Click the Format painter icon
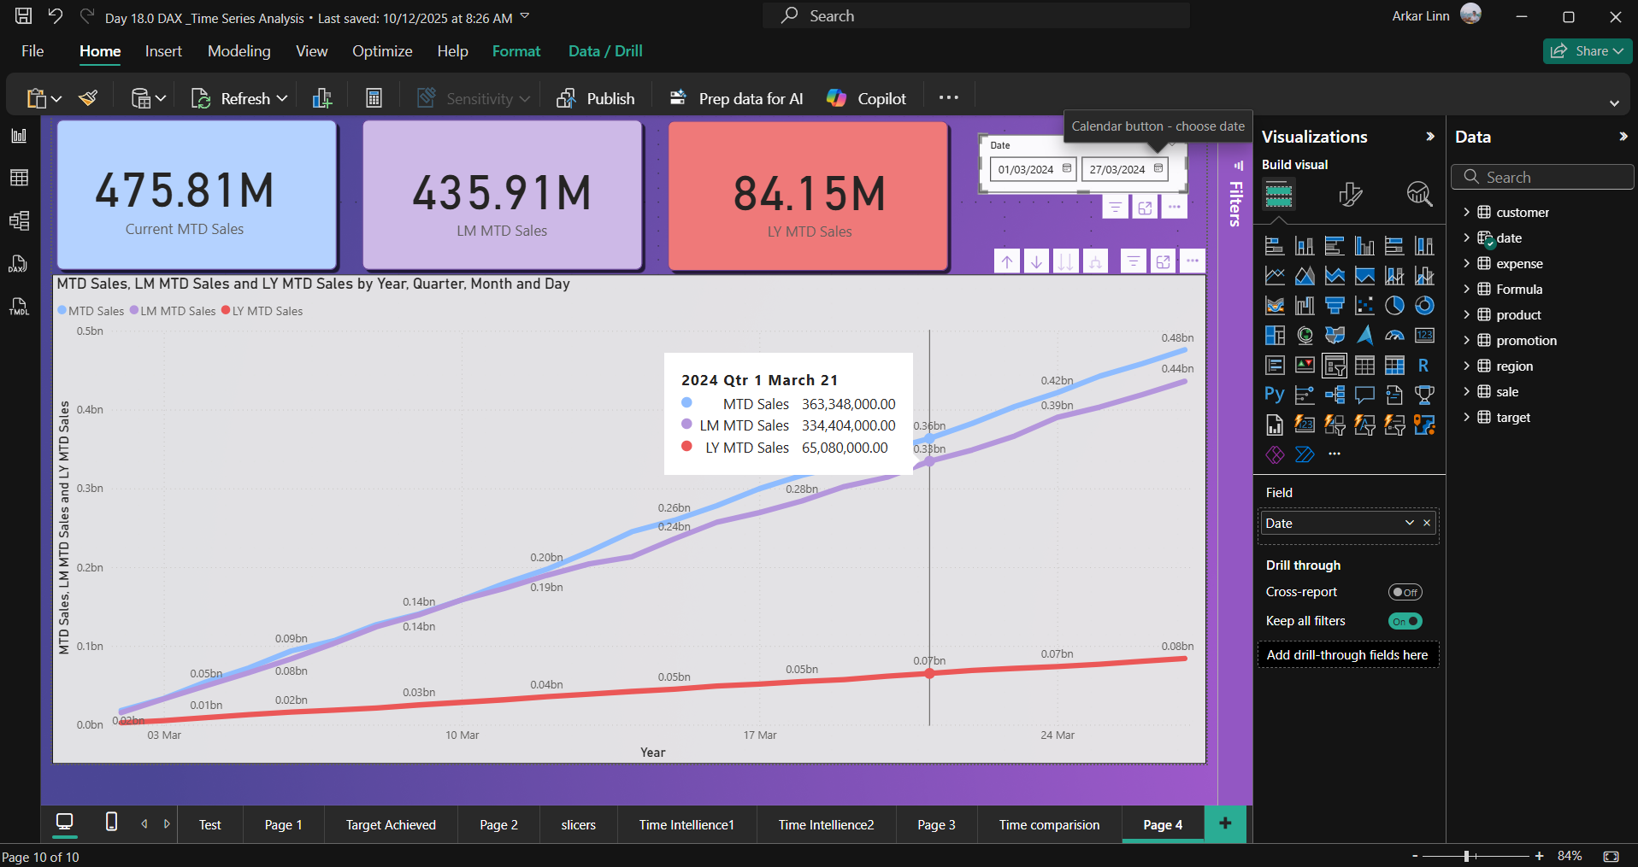 88,98
